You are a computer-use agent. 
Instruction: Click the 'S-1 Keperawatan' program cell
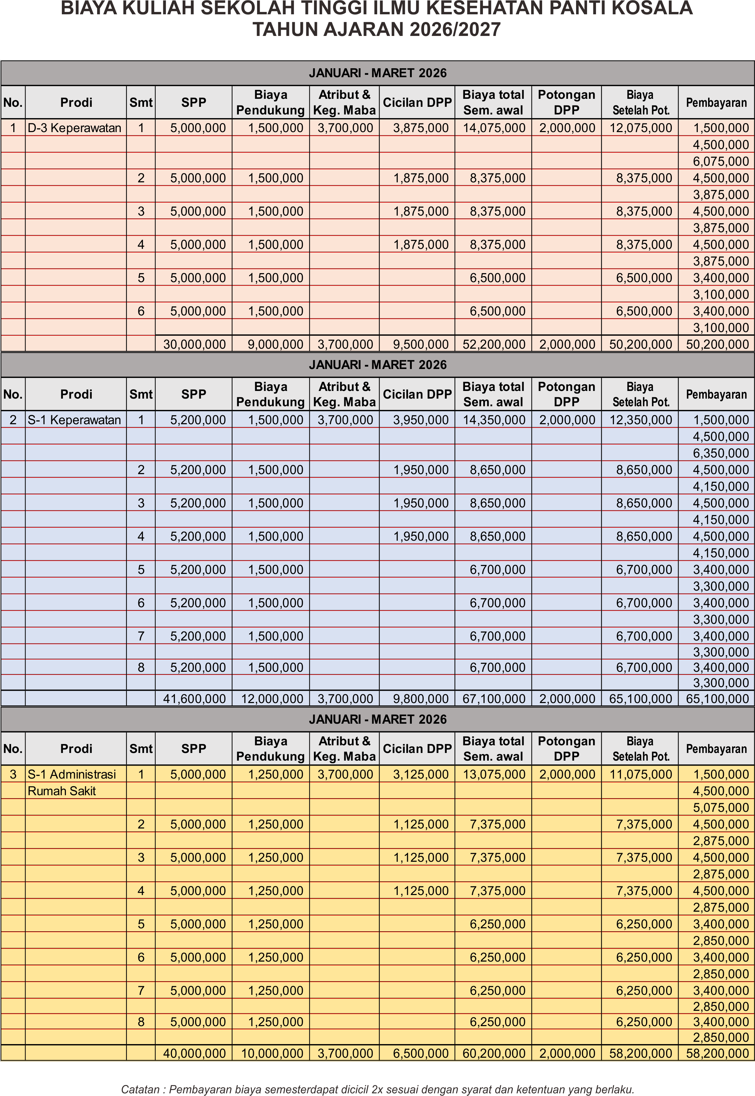click(74, 420)
